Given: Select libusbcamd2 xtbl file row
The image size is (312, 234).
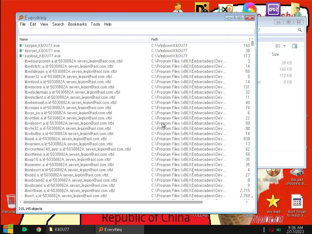Looking at the screenshot, I should coord(134,180).
